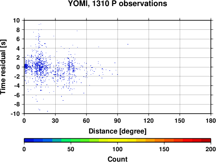Click the 'Count' colorbar label
The width and height of the screenshot is (216, 162).
click(x=118, y=159)
